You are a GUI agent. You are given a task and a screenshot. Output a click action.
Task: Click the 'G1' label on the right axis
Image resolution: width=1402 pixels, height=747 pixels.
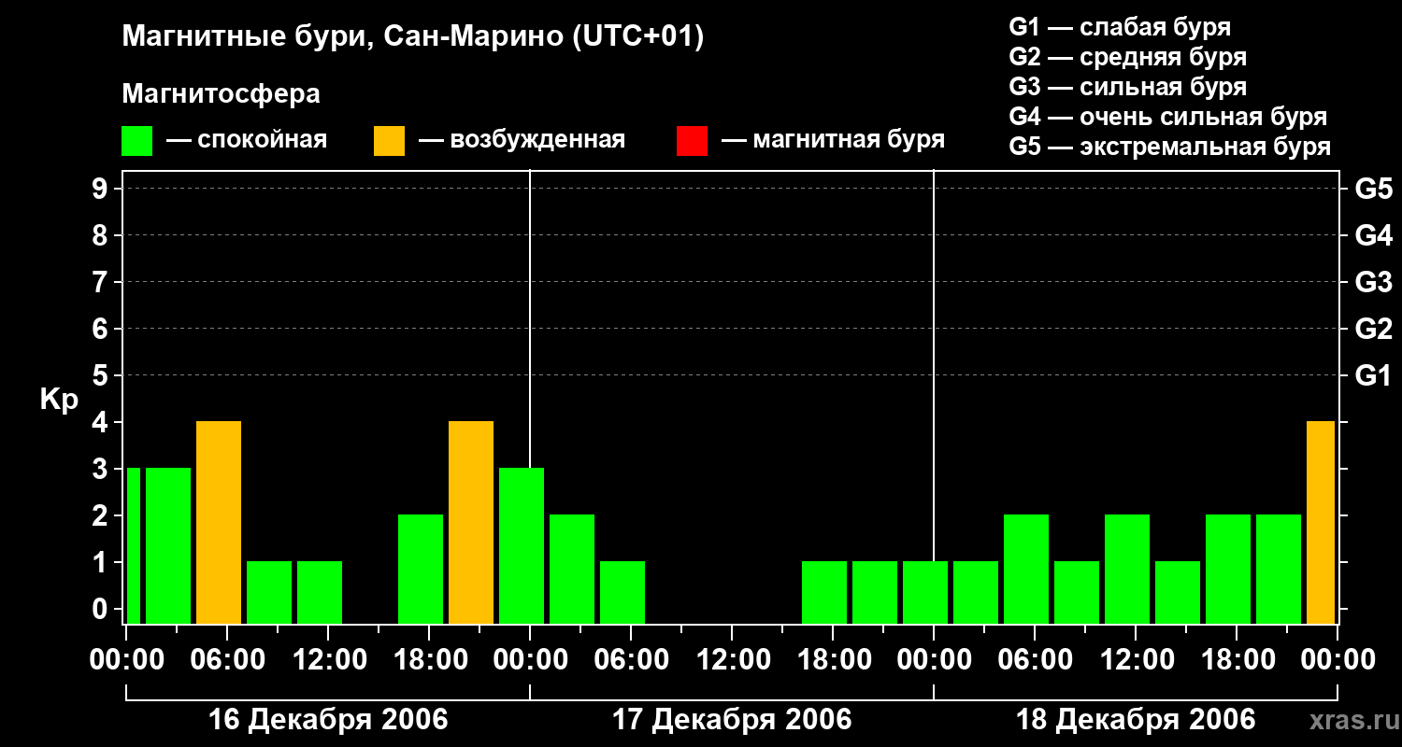[x=1373, y=375]
